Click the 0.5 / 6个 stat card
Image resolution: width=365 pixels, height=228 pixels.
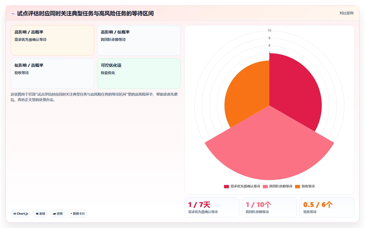pos(327,207)
